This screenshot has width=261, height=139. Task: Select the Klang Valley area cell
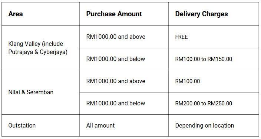click(41, 48)
